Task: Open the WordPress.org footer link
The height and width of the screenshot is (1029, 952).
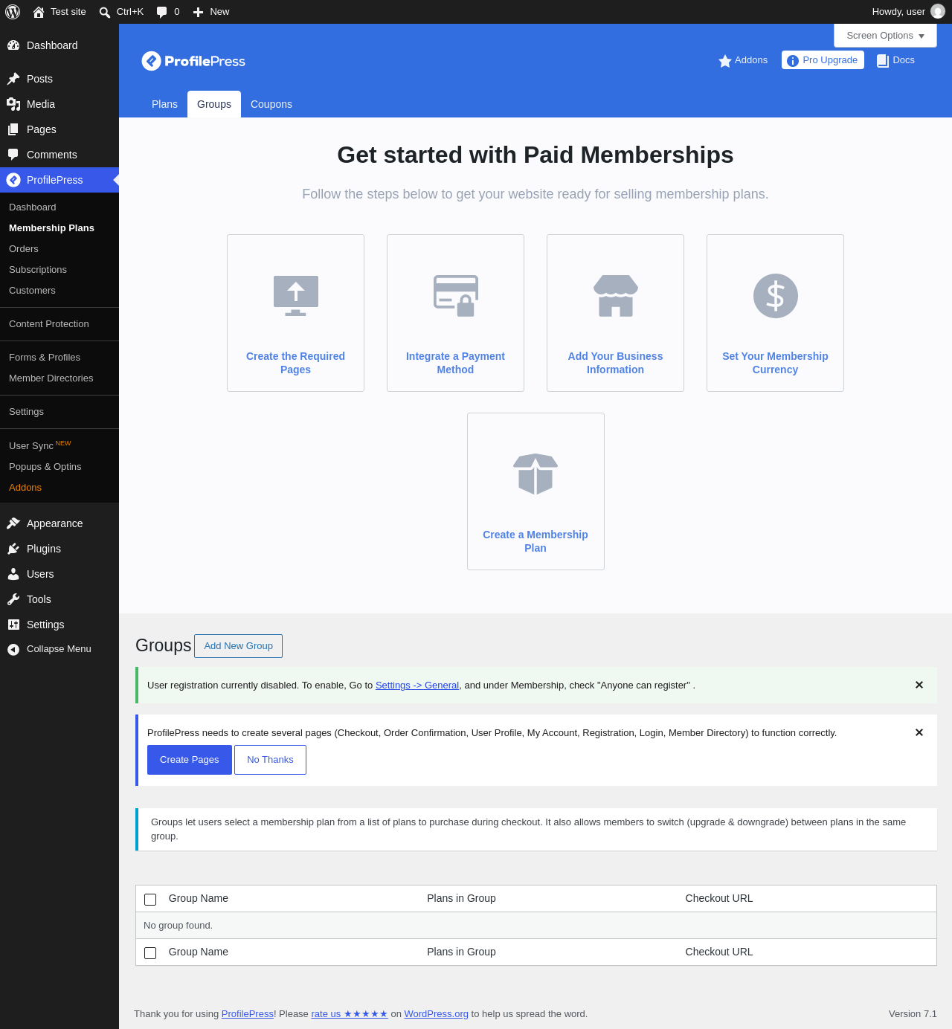Action: coord(437,1014)
